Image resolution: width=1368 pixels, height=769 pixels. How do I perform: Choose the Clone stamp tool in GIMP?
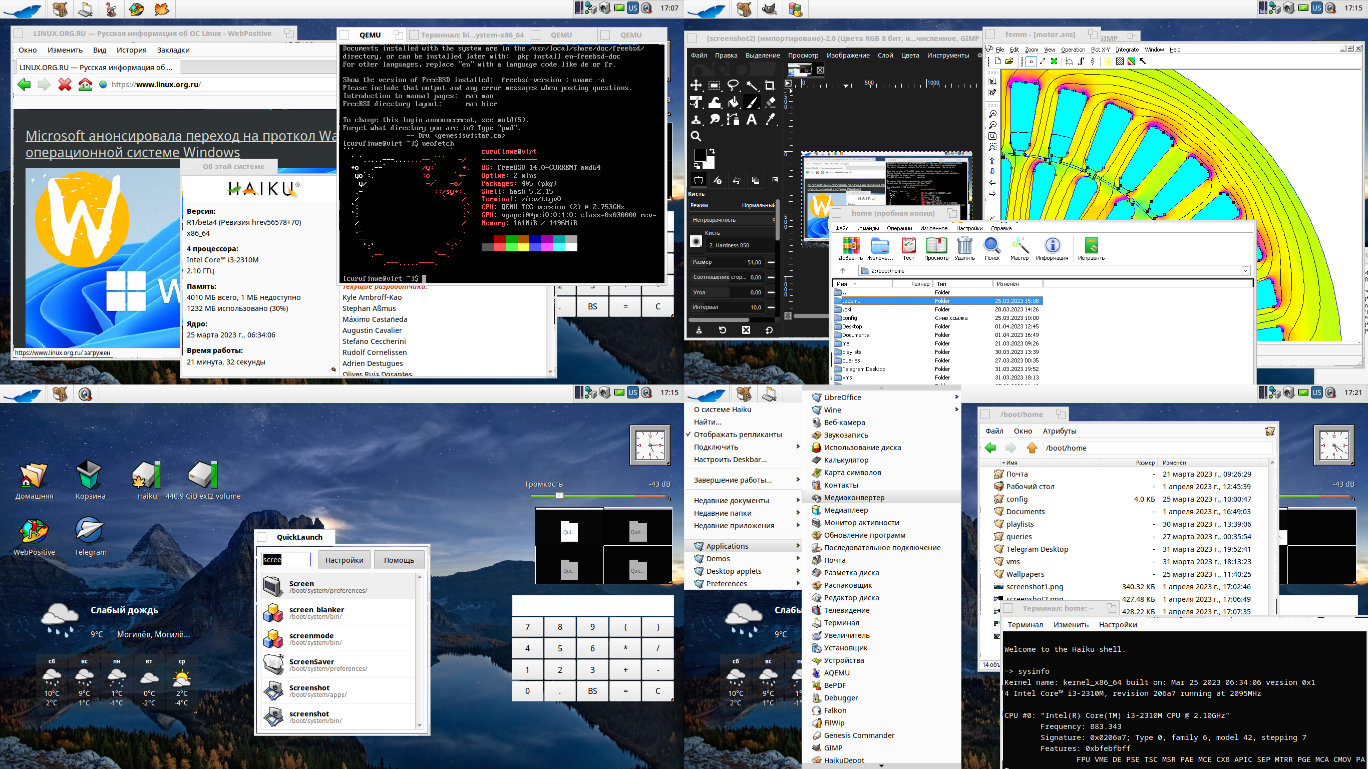point(696,120)
